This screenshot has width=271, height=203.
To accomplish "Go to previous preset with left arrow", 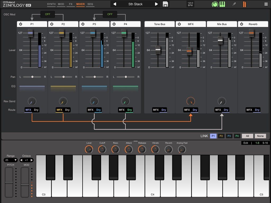I will 115,4.
